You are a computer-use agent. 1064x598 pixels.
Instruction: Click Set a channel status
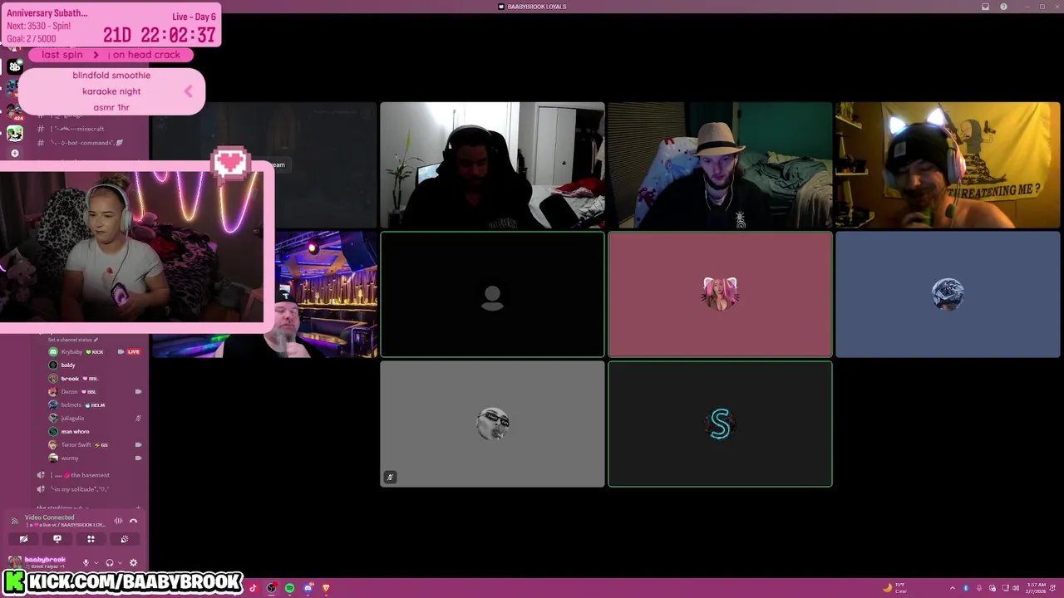[x=73, y=340]
